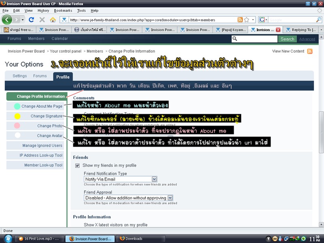
Task: Click the Windows Start orb
Action: [x=8, y=239]
